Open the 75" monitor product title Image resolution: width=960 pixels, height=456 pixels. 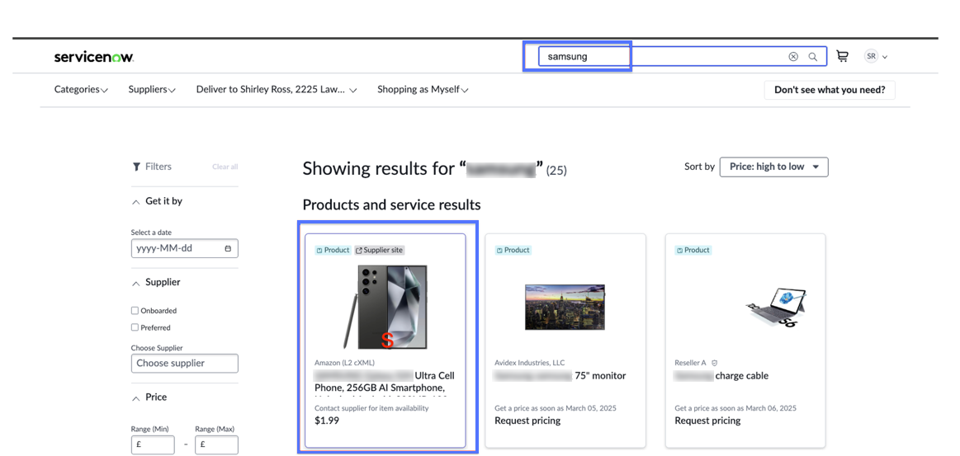(x=560, y=375)
